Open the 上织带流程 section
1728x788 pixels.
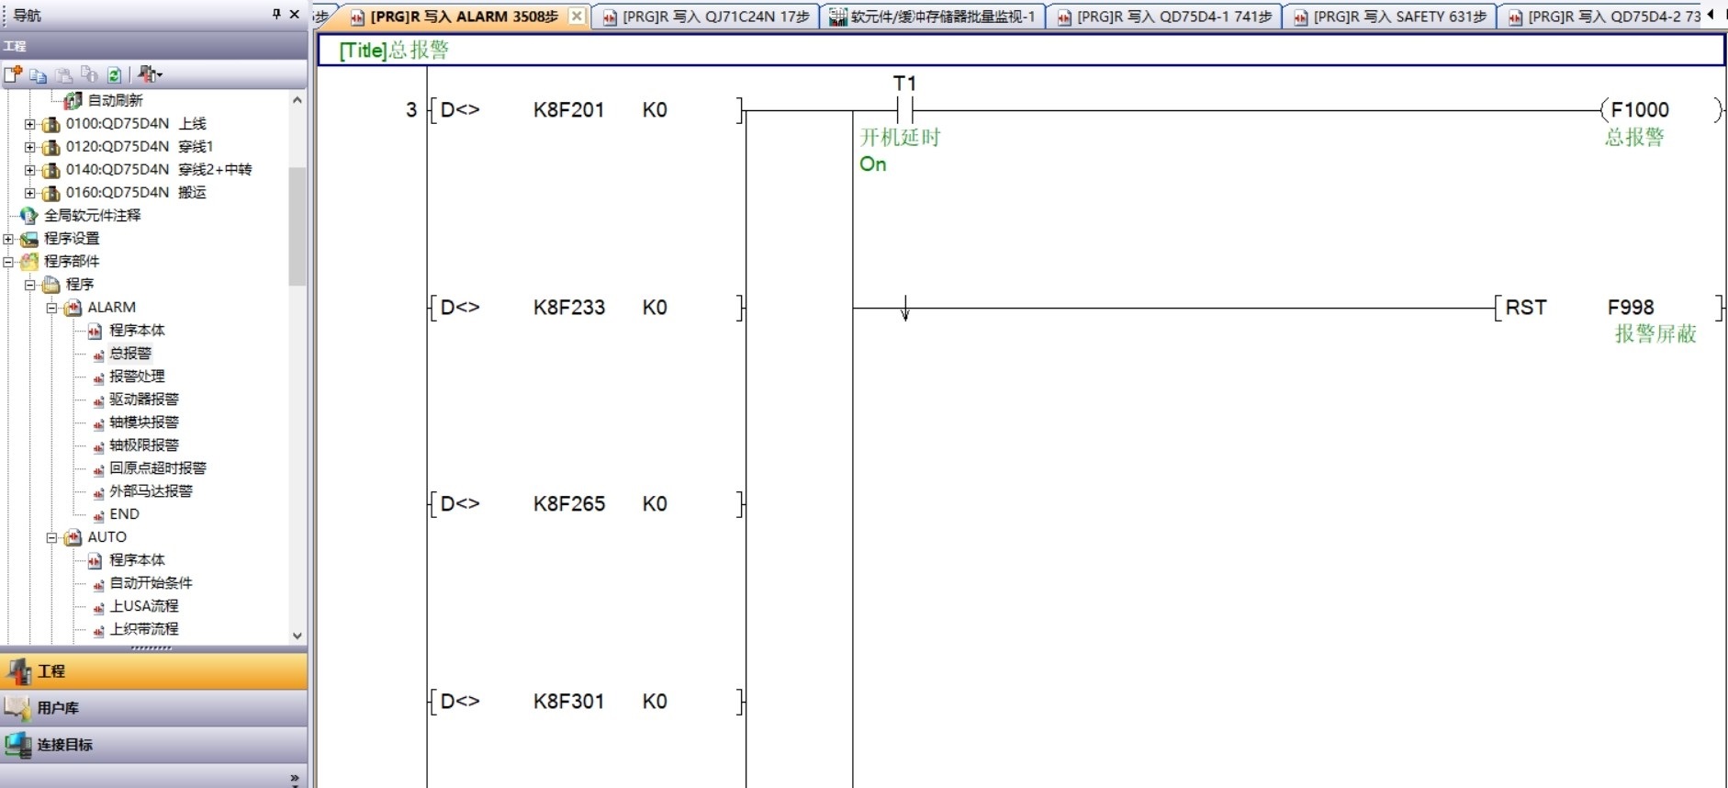click(144, 629)
